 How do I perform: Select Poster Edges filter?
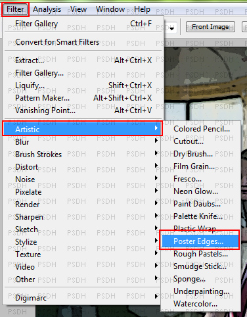pos(200,241)
